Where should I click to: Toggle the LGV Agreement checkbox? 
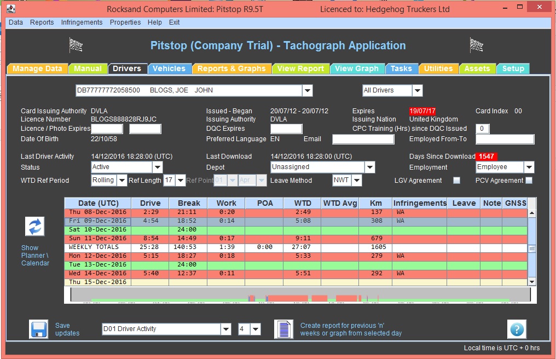[x=457, y=180]
